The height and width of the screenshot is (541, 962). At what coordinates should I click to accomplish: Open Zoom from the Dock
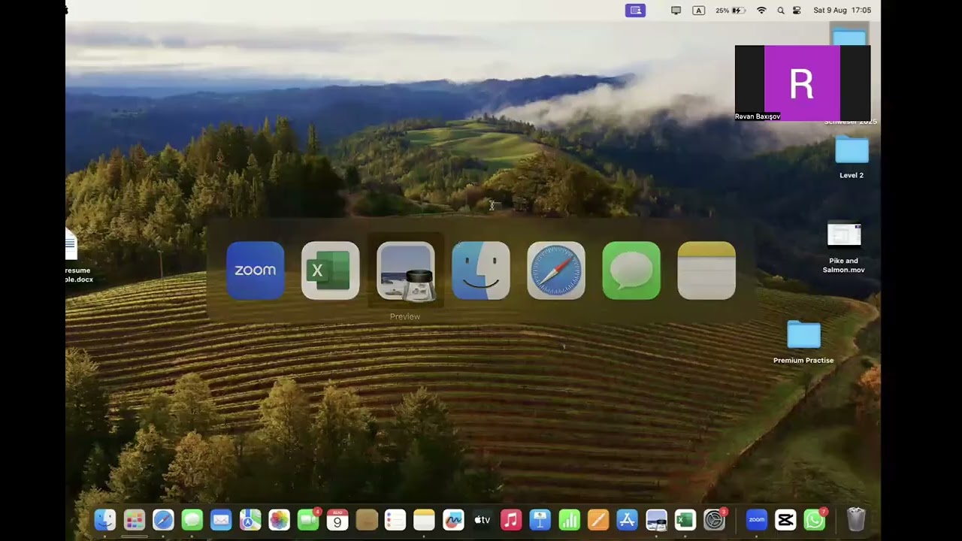(757, 519)
